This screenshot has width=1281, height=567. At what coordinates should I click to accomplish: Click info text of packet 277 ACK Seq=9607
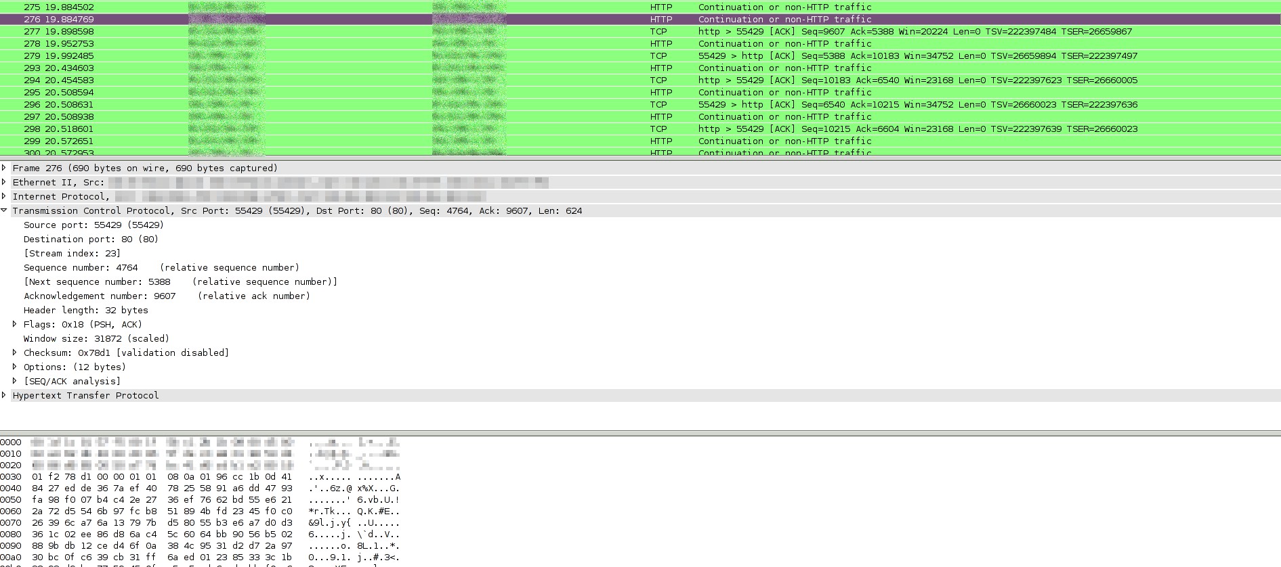(x=915, y=31)
